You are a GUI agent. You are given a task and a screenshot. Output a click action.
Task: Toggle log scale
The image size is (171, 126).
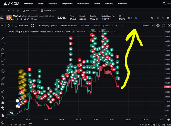coord(163,125)
